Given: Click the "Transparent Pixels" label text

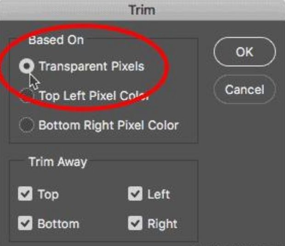Looking at the screenshot, I should coord(91,67).
